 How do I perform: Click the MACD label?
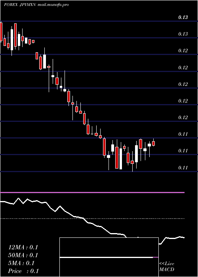tap(167, 269)
